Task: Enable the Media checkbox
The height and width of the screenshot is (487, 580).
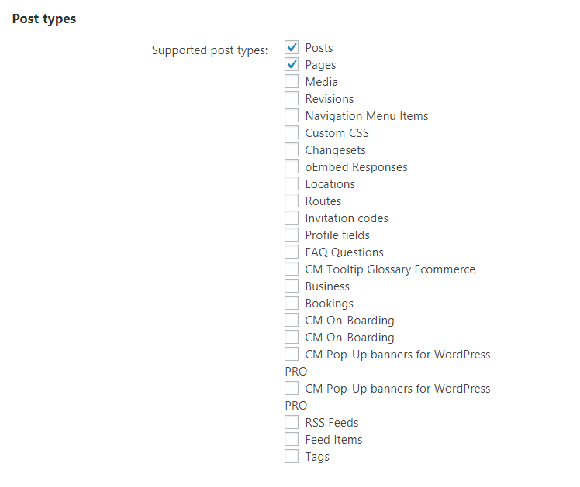Action: click(292, 82)
